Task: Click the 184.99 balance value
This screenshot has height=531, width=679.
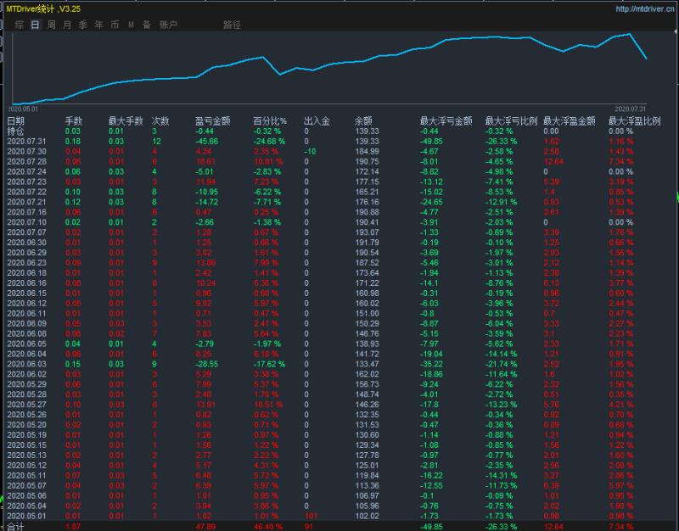Action: 367,151
